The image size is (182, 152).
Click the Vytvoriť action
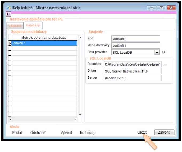point(66,133)
